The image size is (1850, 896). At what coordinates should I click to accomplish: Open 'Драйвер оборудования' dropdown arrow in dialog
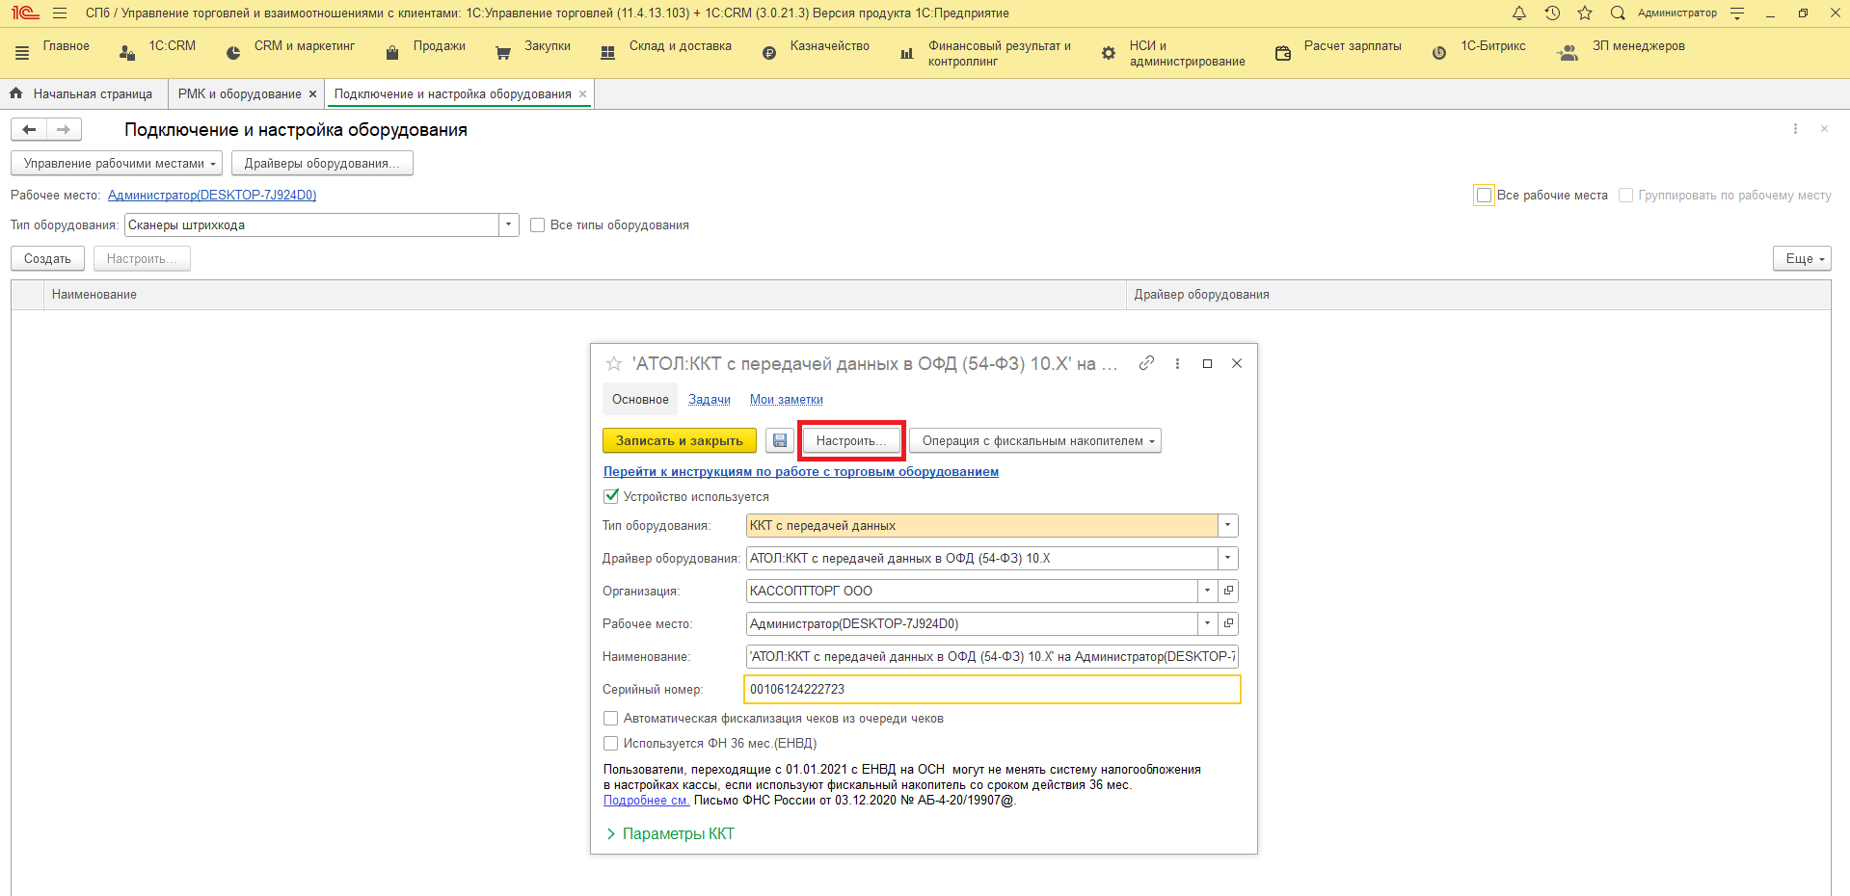(1227, 558)
